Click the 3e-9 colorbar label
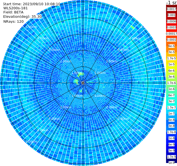 click(x=172, y=150)
